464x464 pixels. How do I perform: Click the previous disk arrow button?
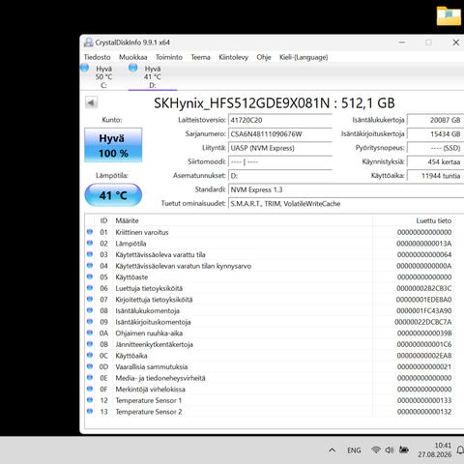(x=91, y=102)
